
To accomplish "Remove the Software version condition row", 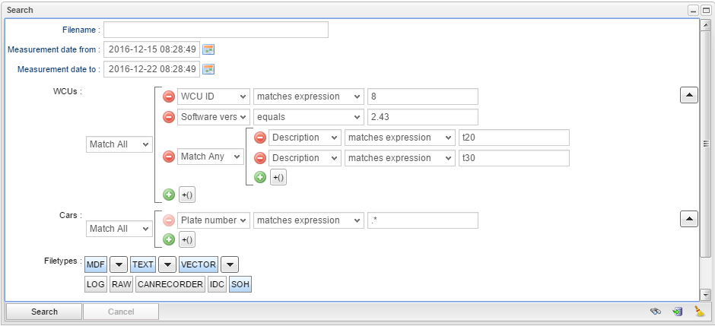I will click(169, 117).
